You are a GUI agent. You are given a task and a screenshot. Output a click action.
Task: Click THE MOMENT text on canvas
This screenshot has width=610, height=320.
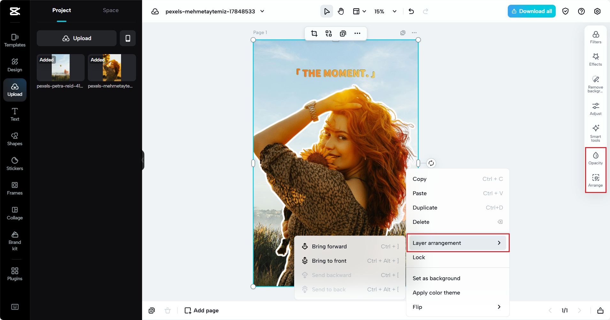[x=336, y=74]
